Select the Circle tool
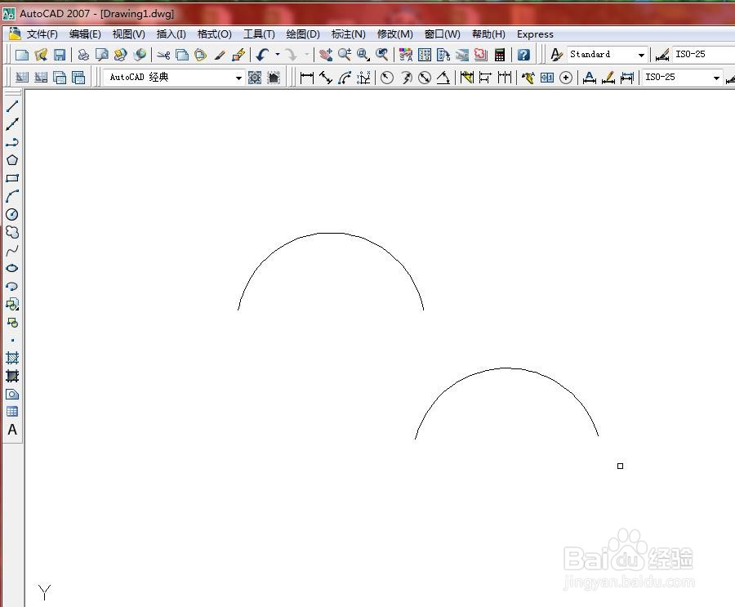Viewport: 735px width, 607px height. [12, 214]
